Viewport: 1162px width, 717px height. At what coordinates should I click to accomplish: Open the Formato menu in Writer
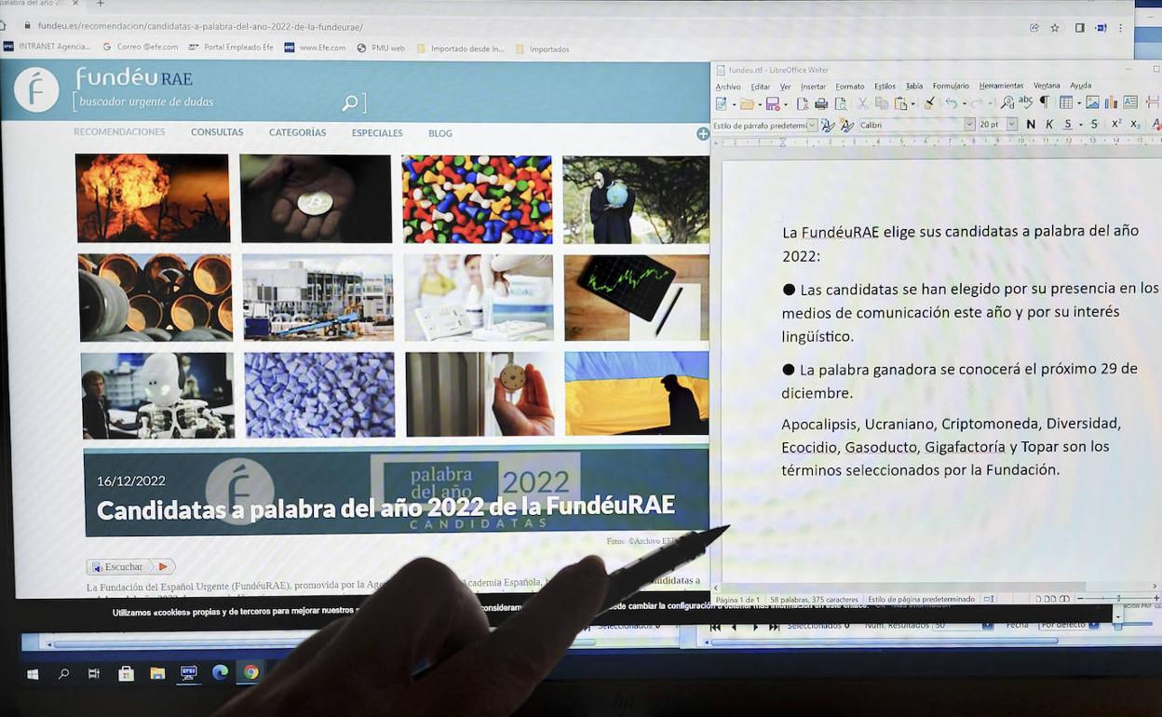849,87
